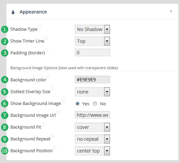The width and height of the screenshot is (180, 163).
Task: Click info icon next to Background Image Url
Action: (x=58, y=112)
